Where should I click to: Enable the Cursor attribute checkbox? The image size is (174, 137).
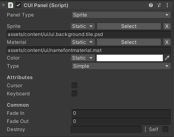(74, 86)
